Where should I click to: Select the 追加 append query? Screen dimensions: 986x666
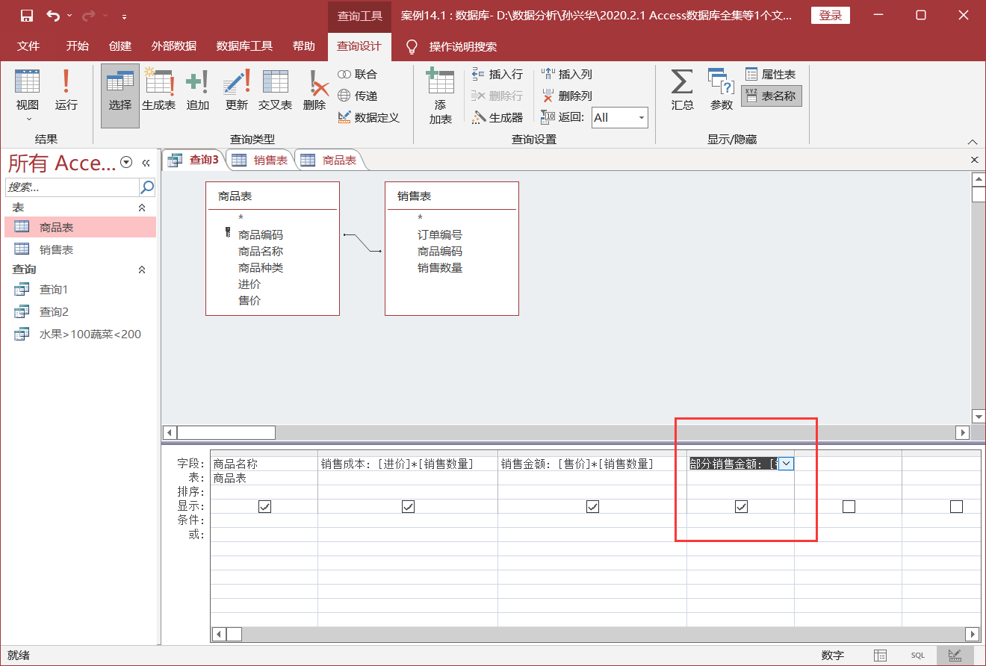tap(197, 91)
